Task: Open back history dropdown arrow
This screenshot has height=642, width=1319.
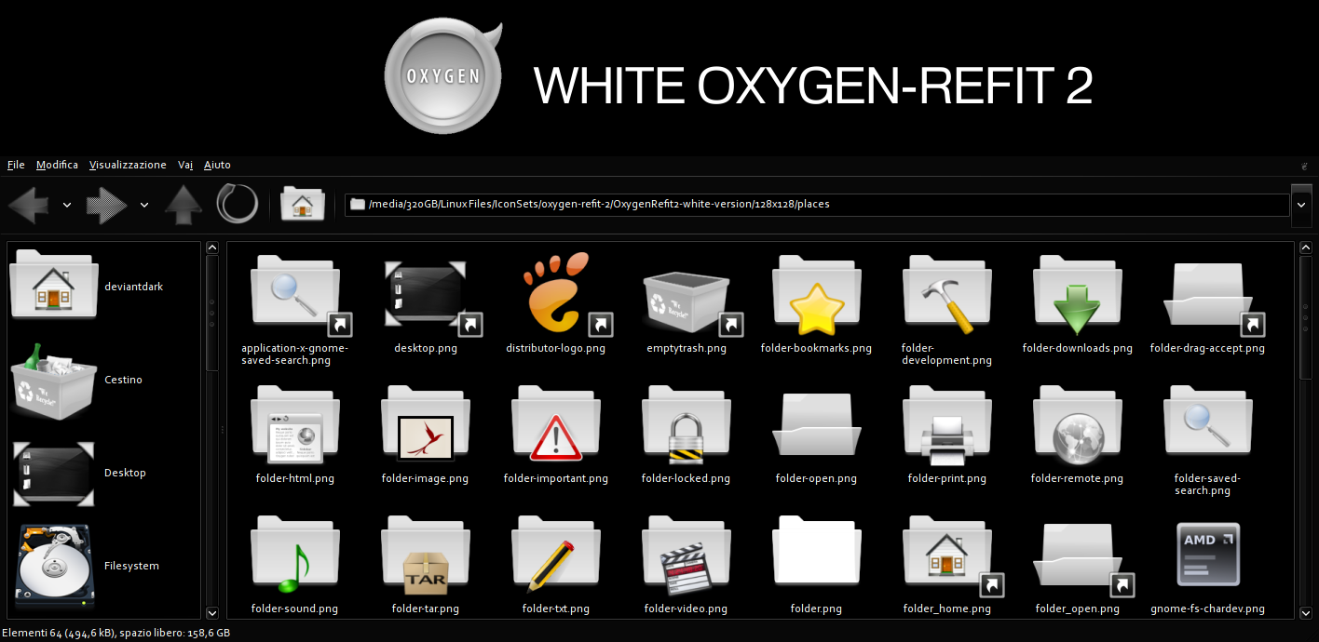Action: (x=67, y=205)
